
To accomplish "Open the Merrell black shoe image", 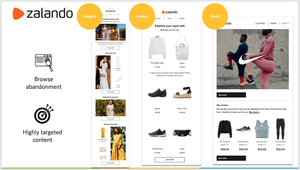I will tap(157, 93).
